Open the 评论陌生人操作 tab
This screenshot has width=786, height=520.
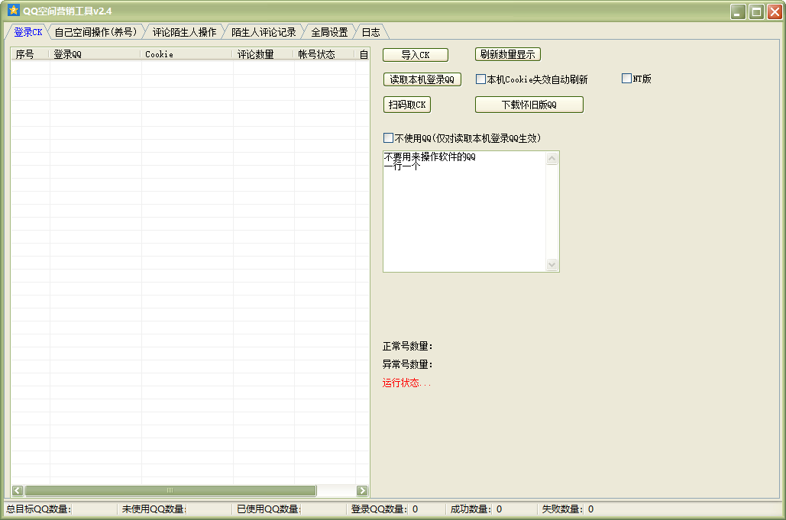(x=185, y=32)
